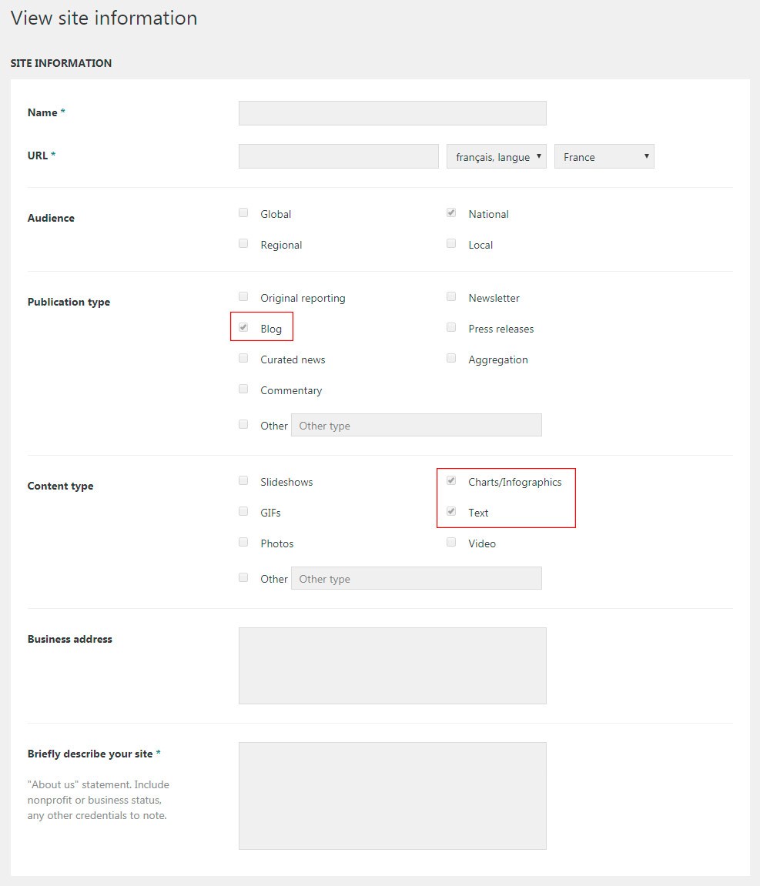Check the Regional audience option

[243, 243]
